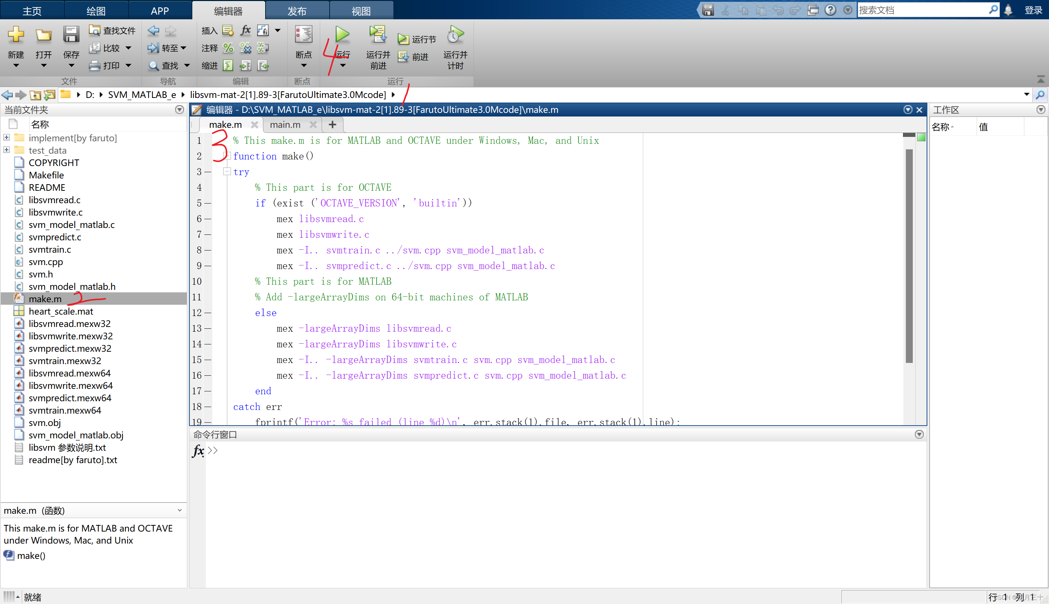The height and width of the screenshot is (604, 1049).
Task: Open the Compare (比较) dropdown arrow
Action: 128,48
